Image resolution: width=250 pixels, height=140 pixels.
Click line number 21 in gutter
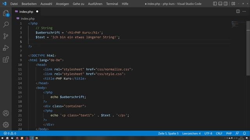tap(20, 115)
